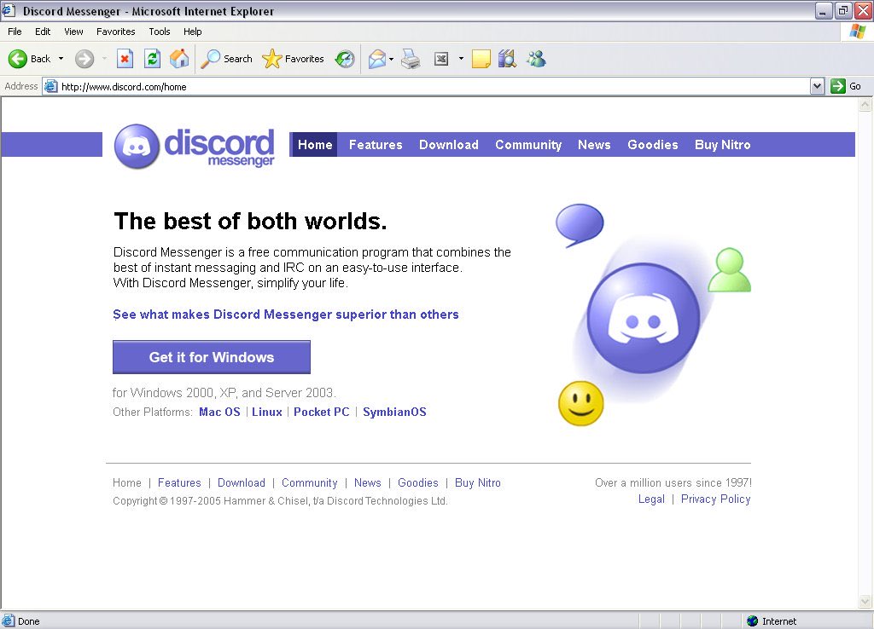Click the footer Goodies link
The image size is (874, 629).
pos(418,482)
